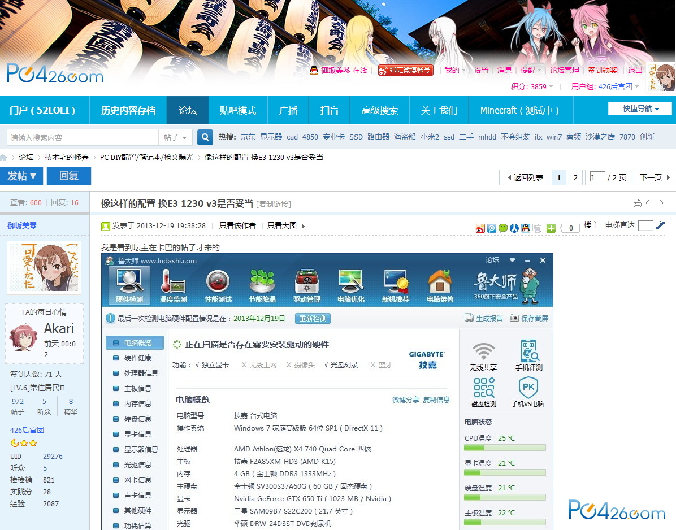The height and width of the screenshot is (530, 676).
Task: Open new PC recommendations (新机推荐)
Action: click(x=395, y=285)
